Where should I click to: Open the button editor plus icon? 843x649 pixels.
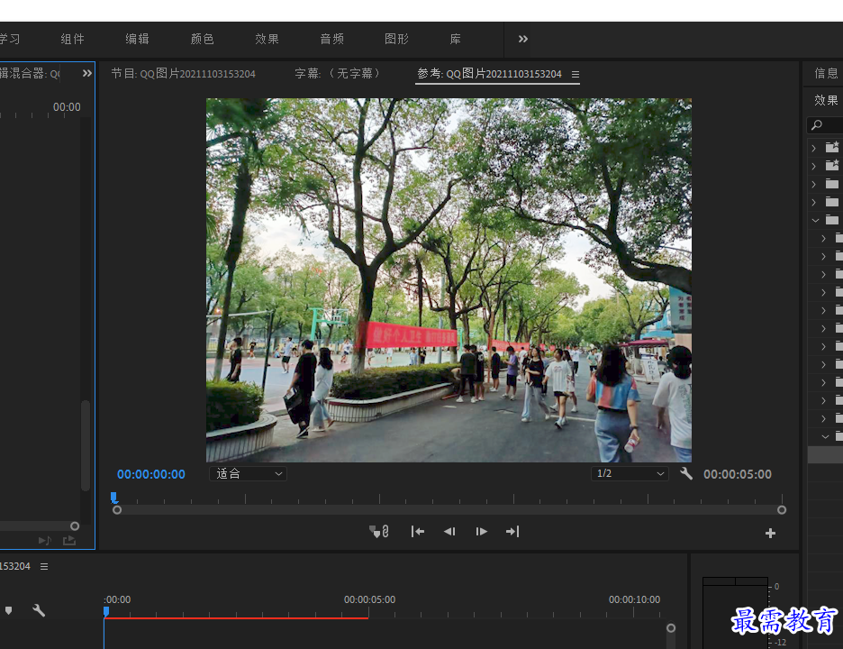click(770, 533)
